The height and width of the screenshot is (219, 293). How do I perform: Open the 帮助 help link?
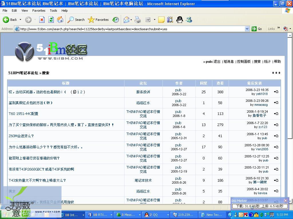coord(278,62)
